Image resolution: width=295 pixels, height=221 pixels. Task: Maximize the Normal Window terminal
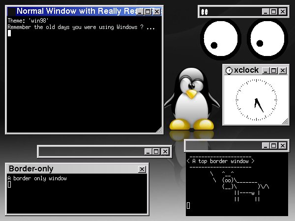click(x=148, y=12)
